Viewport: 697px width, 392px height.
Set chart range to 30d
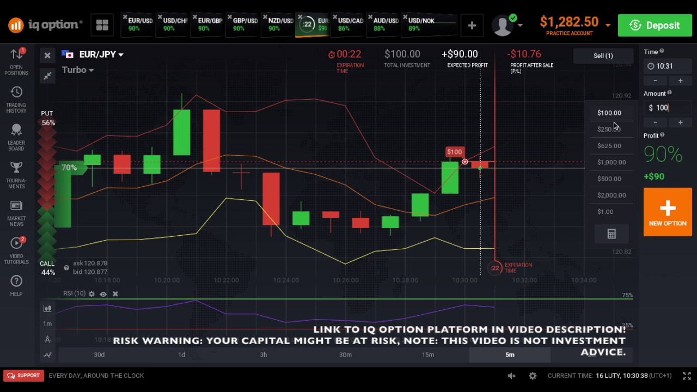[99, 355]
